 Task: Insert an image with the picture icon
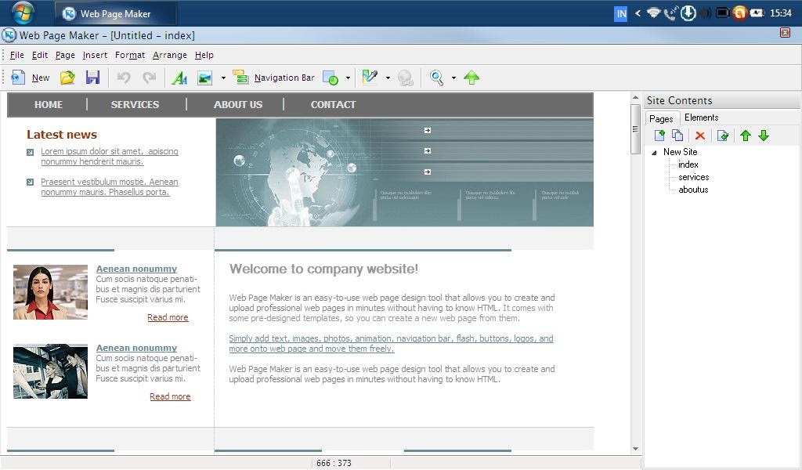click(x=204, y=78)
